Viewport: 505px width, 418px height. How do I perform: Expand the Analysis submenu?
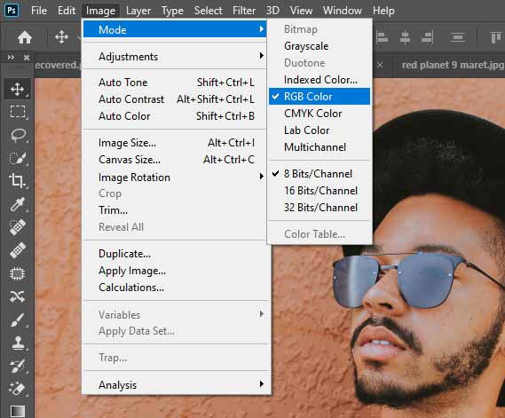pyautogui.click(x=175, y=385)
